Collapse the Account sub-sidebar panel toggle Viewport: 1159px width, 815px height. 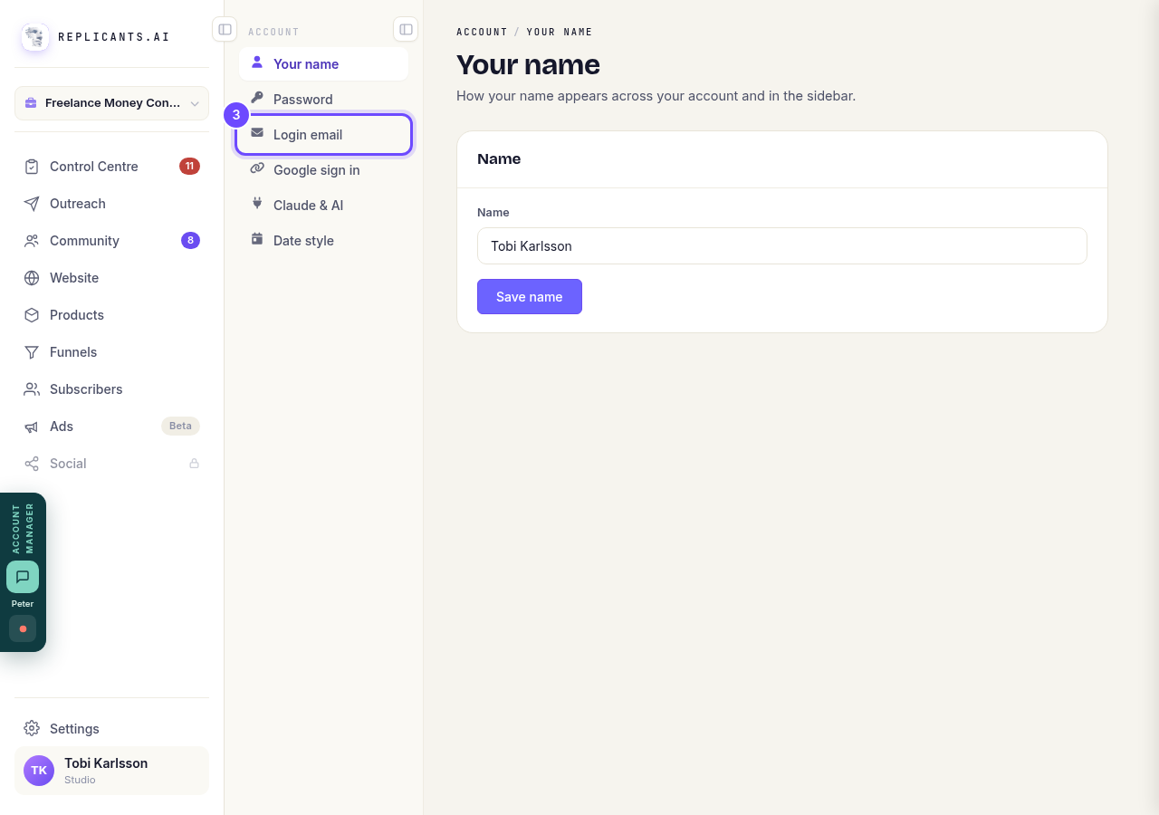(x=406, y=30)
